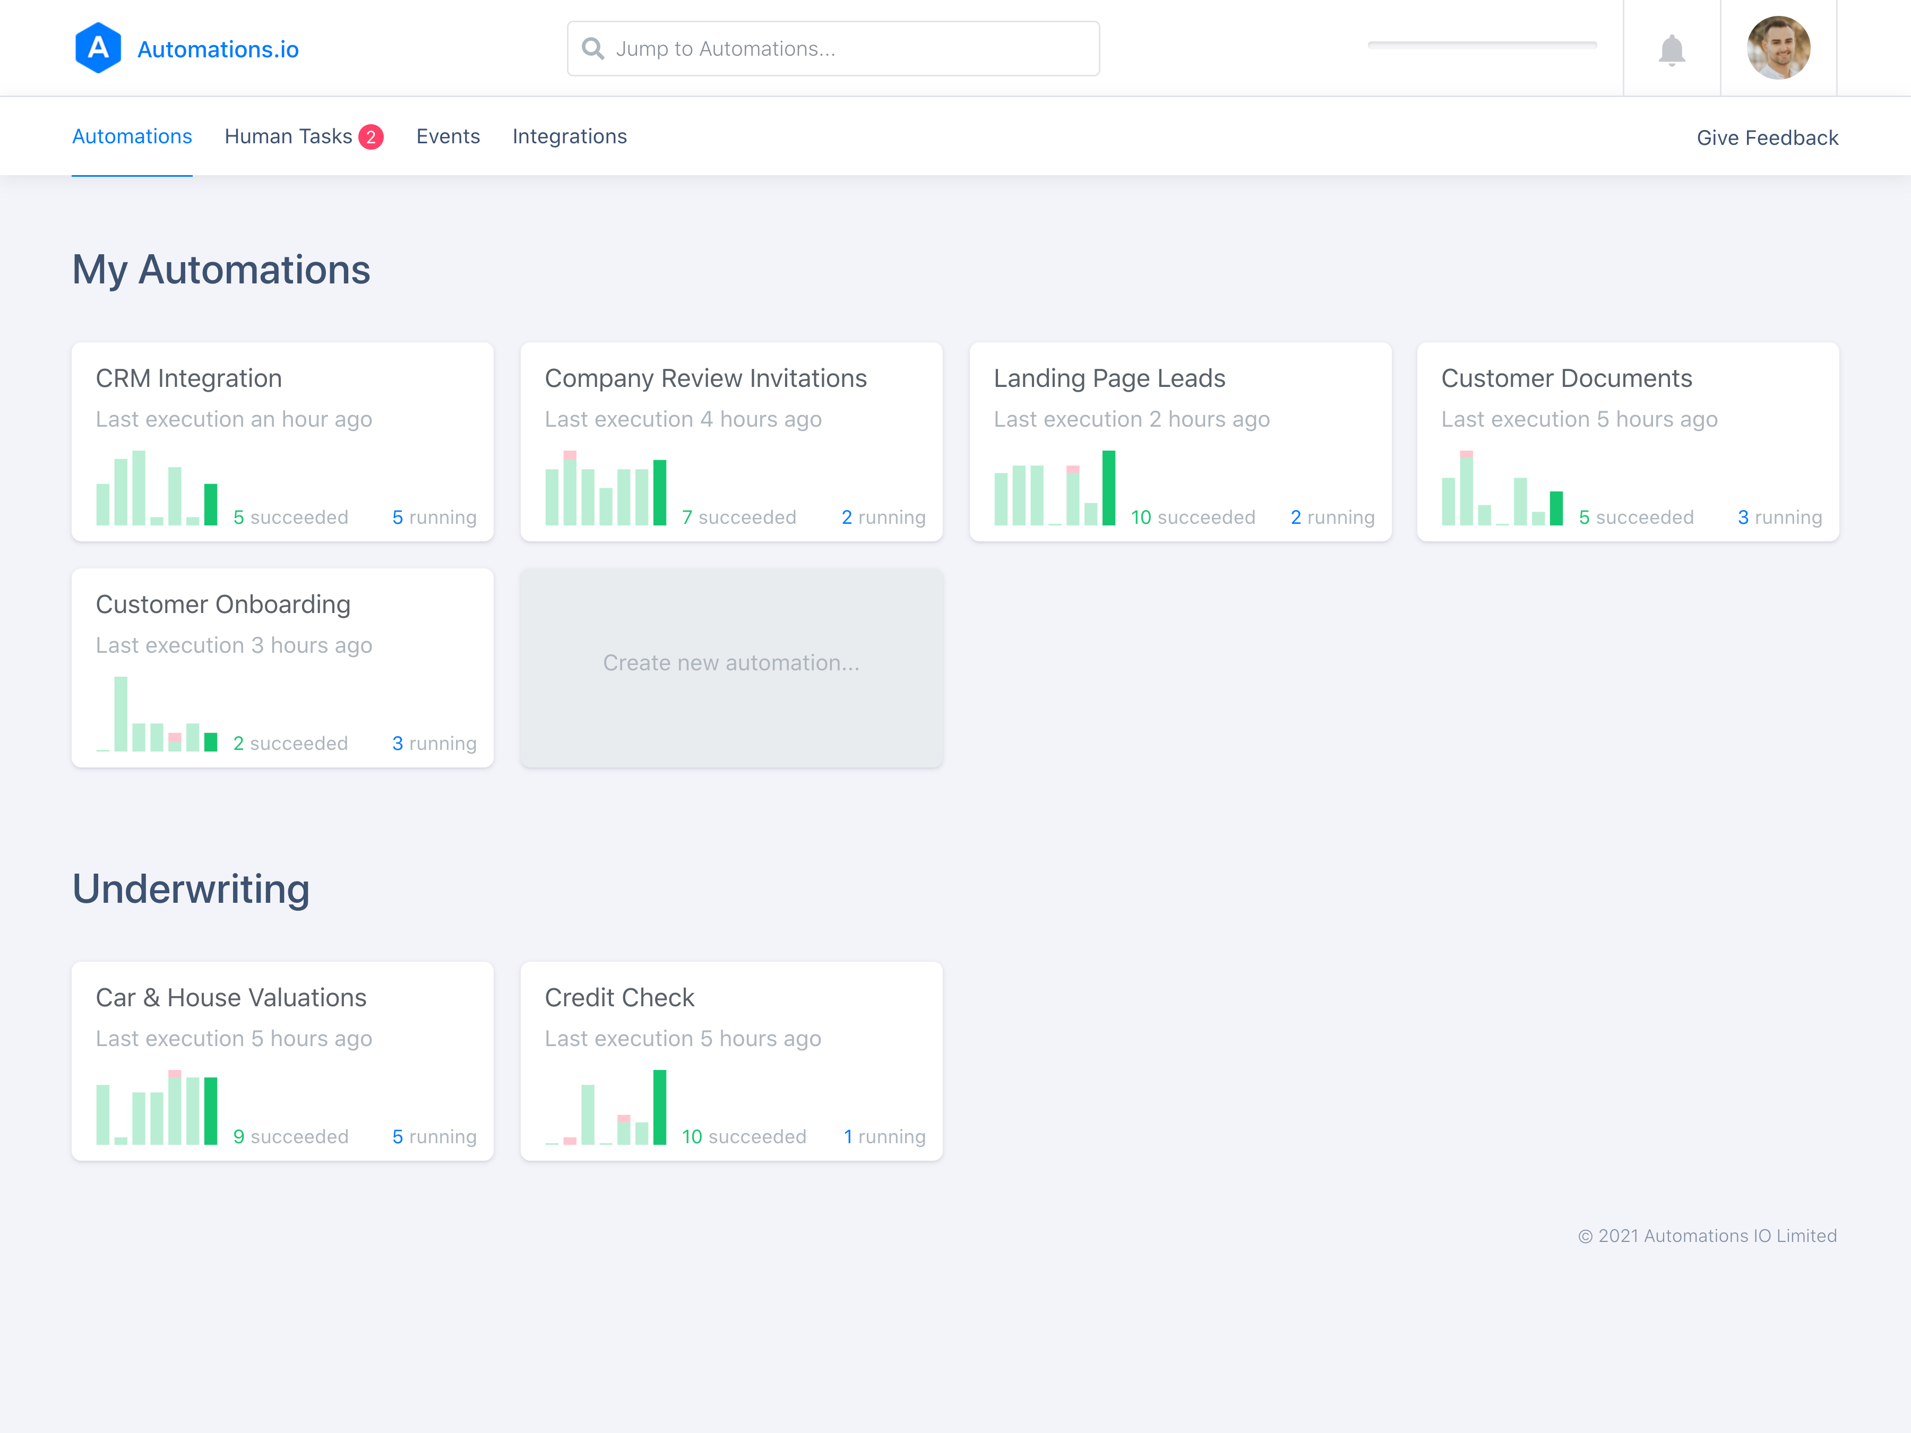Click the Automations.io brand text link

point(218,50)
